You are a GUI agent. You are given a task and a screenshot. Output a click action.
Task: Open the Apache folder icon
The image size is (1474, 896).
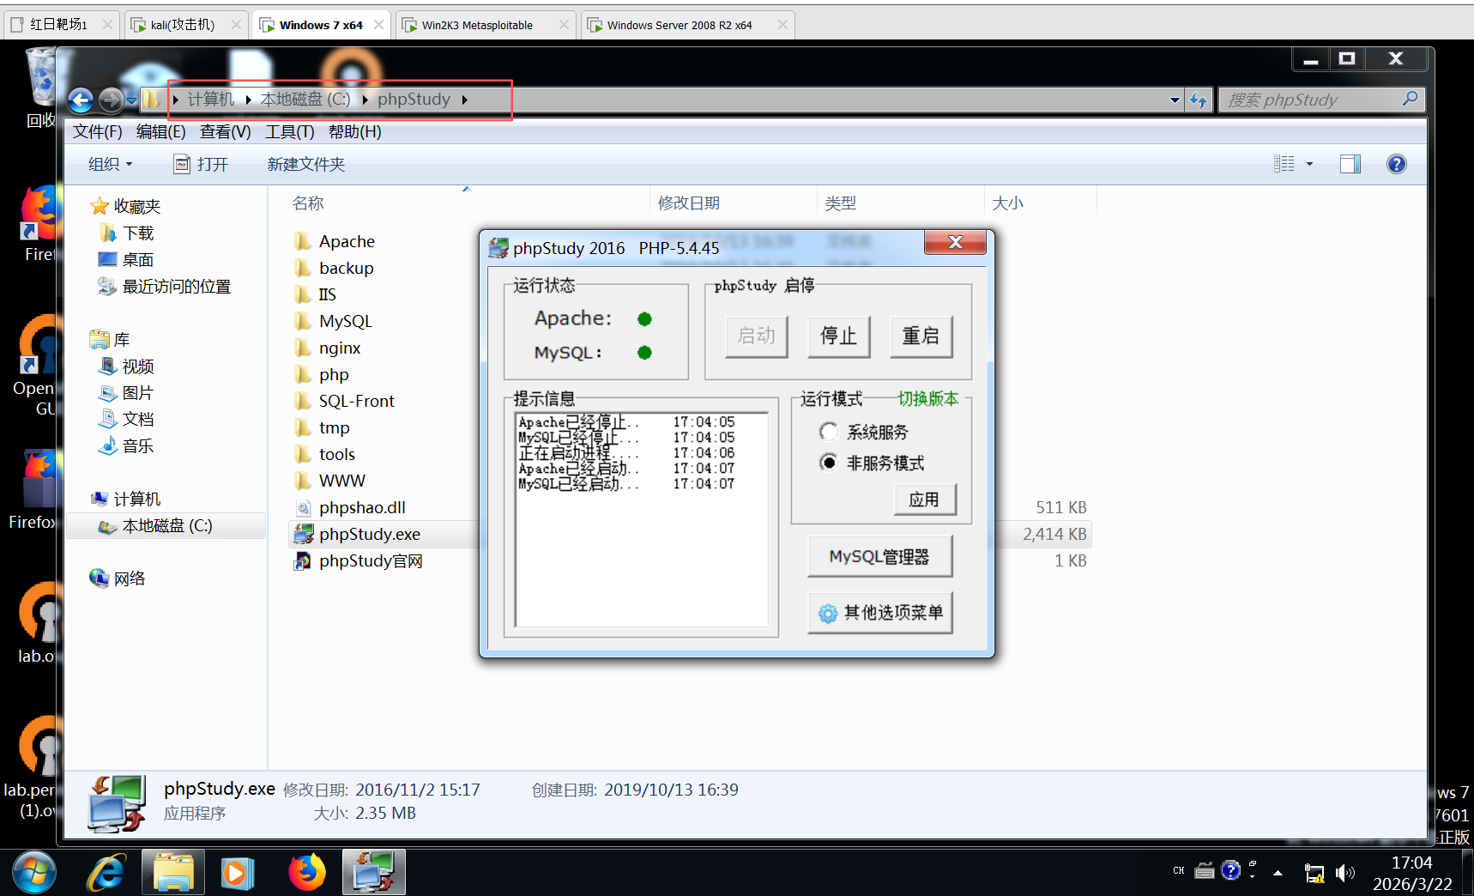pyautogui.click(x=302, y=241)
